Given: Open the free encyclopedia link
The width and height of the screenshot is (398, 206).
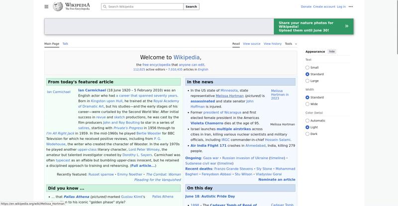Looking at the screenshot, I should pos(156,65).
